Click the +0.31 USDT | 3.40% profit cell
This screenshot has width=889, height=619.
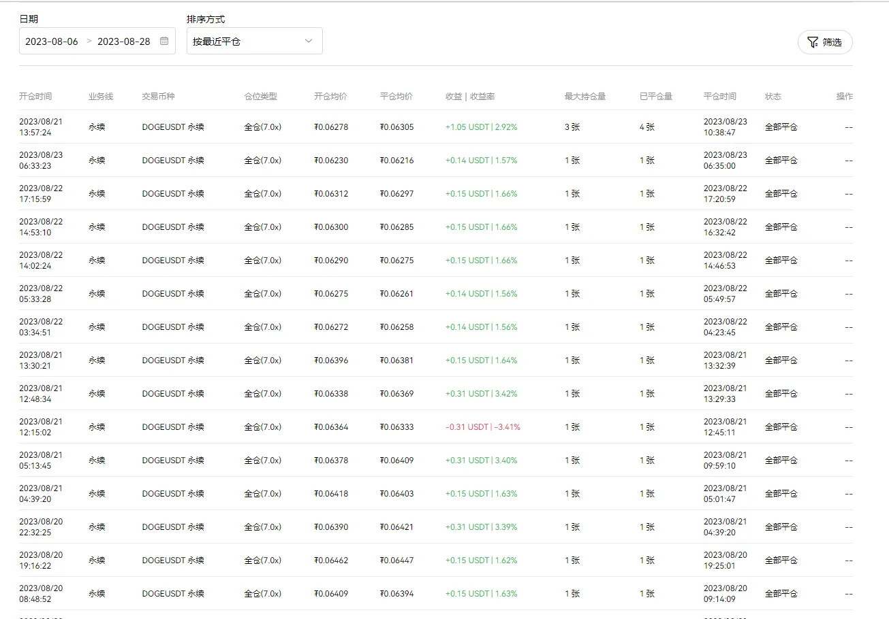[x=481, y=461]
